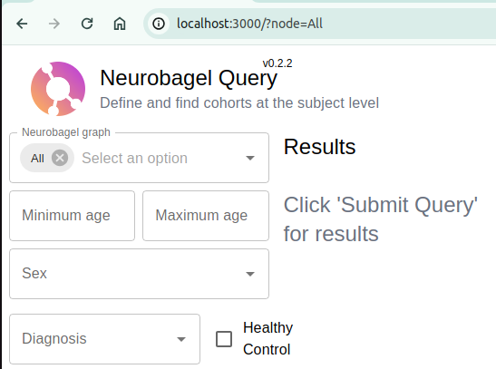The width and height of the screenshot is (496, 369).
Task: Click 'Define and find cohorts' subtitle text
Action: 239,103
